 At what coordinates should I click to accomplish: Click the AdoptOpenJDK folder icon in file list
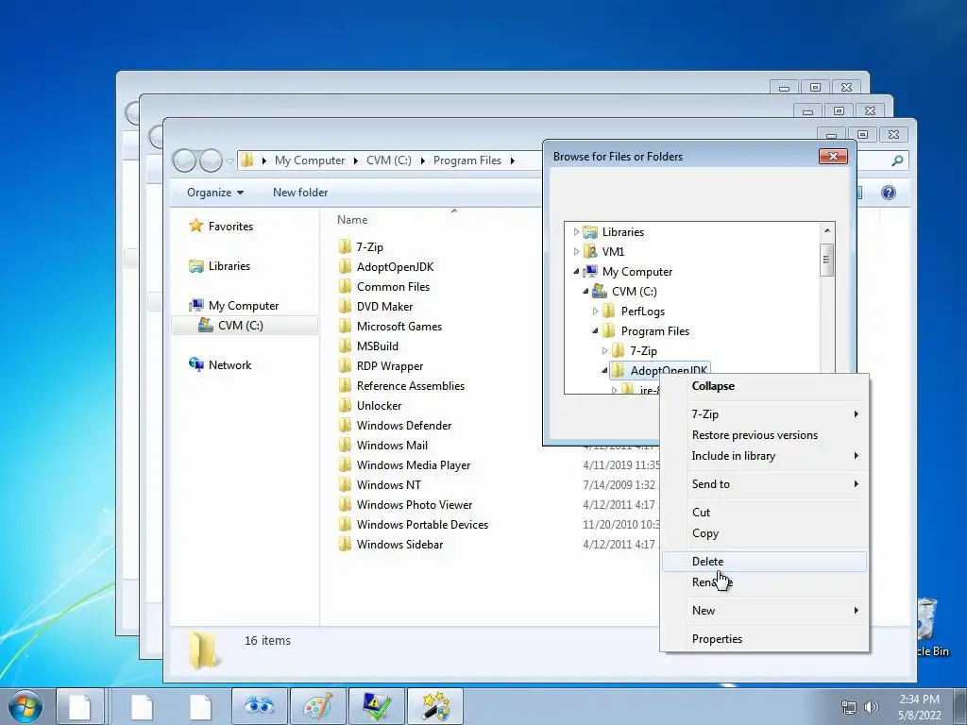(346, 266)
